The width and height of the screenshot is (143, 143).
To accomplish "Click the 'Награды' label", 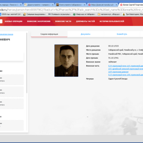I will 90,79.
